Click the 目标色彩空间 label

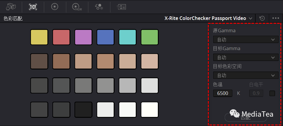tap(227, 67)
